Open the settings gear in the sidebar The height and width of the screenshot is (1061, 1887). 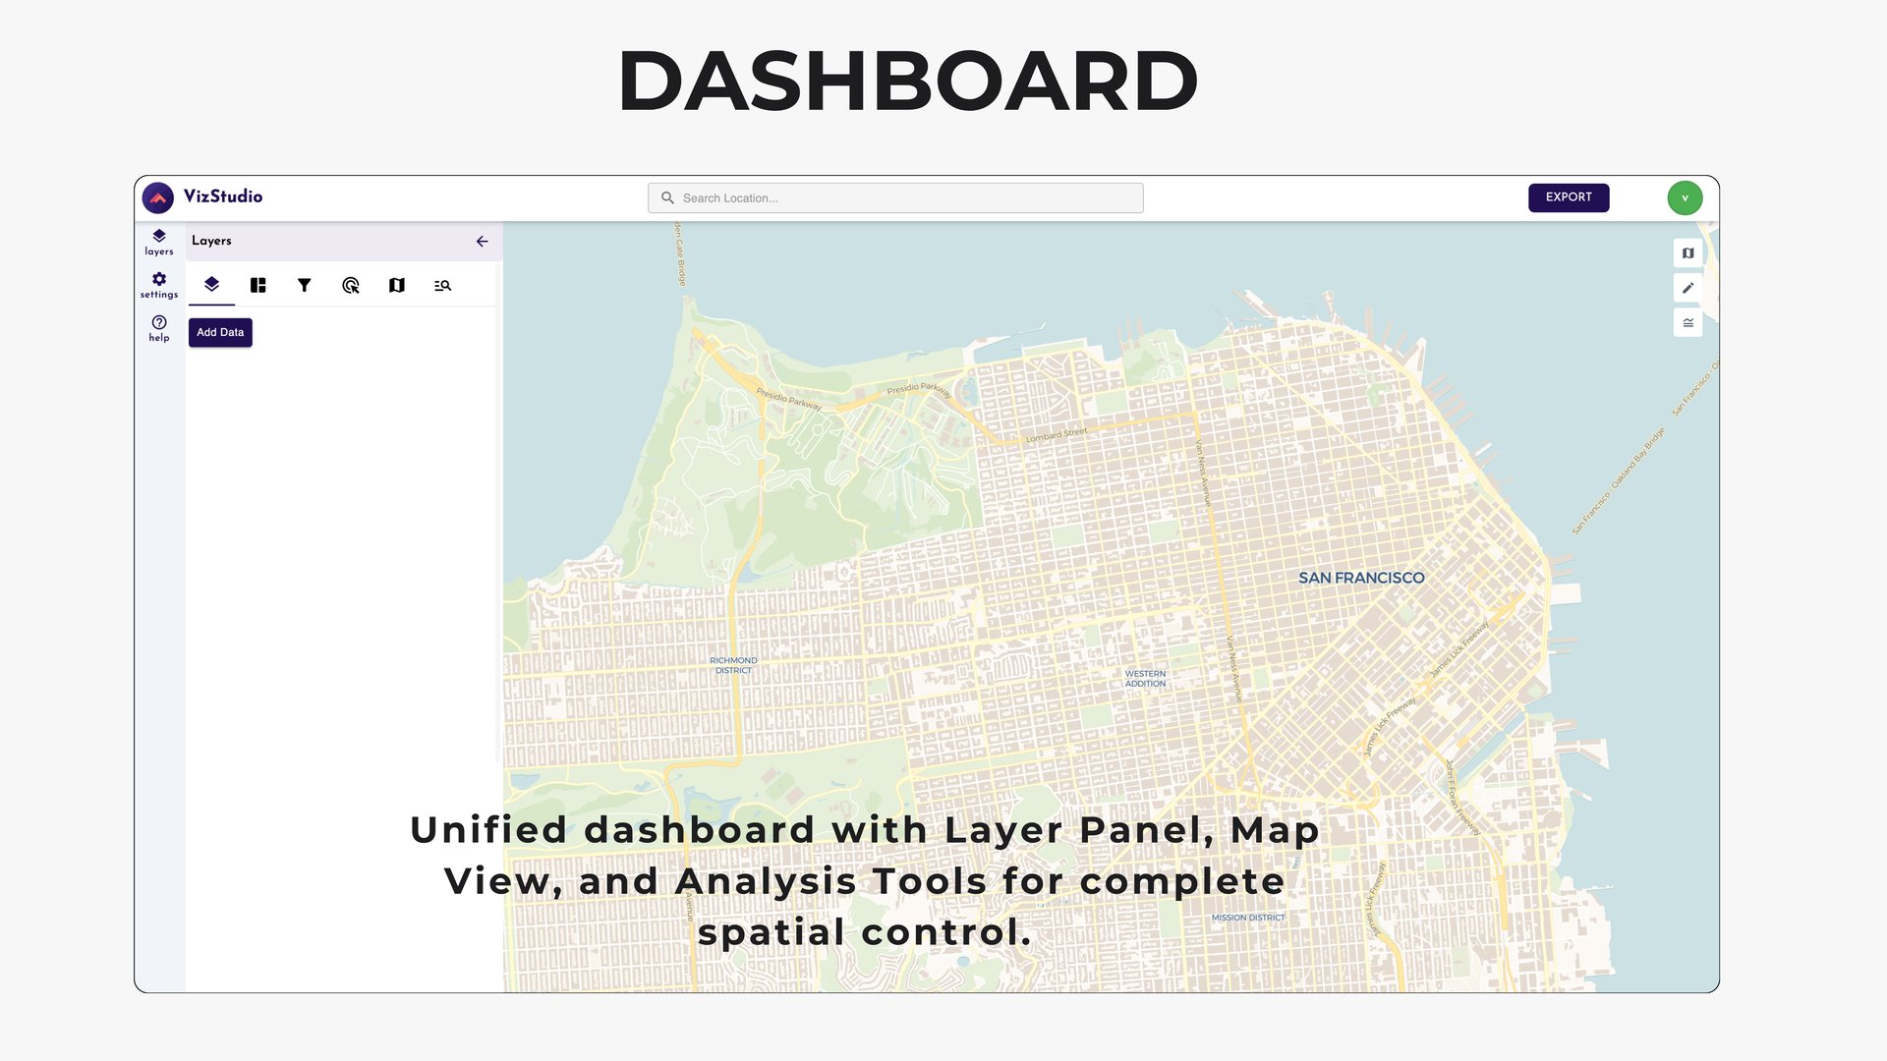point(158,285)
